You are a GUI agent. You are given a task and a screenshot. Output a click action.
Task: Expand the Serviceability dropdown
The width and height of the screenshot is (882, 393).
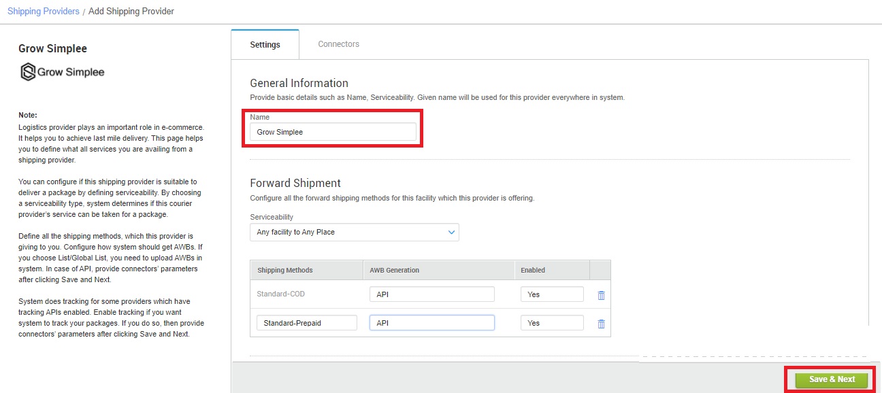[355, 232]
